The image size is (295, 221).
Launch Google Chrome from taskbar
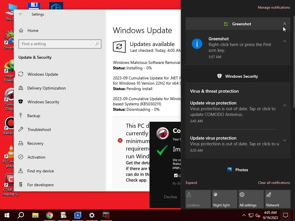[49, 215]
